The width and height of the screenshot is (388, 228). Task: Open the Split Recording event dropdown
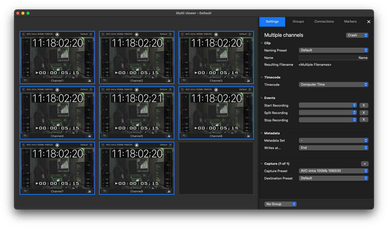[x=328, y=113]
